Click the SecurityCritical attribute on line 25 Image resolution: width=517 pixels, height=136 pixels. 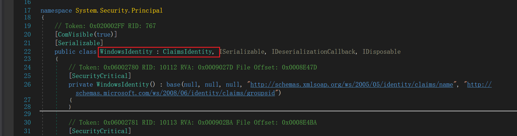100,76
